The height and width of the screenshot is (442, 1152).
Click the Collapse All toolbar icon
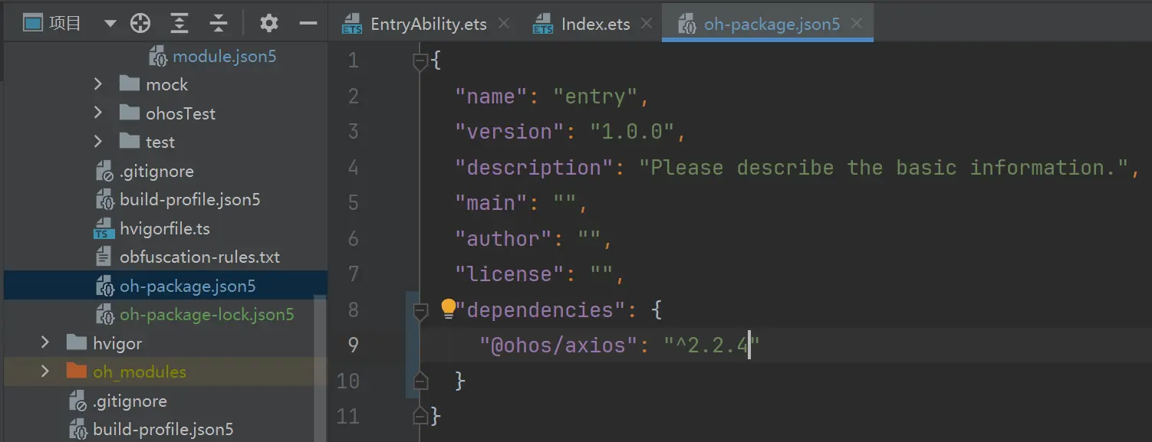[219, 24]
